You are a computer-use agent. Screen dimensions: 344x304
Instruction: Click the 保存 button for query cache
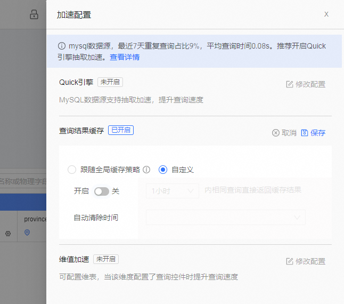coord(313,133)
